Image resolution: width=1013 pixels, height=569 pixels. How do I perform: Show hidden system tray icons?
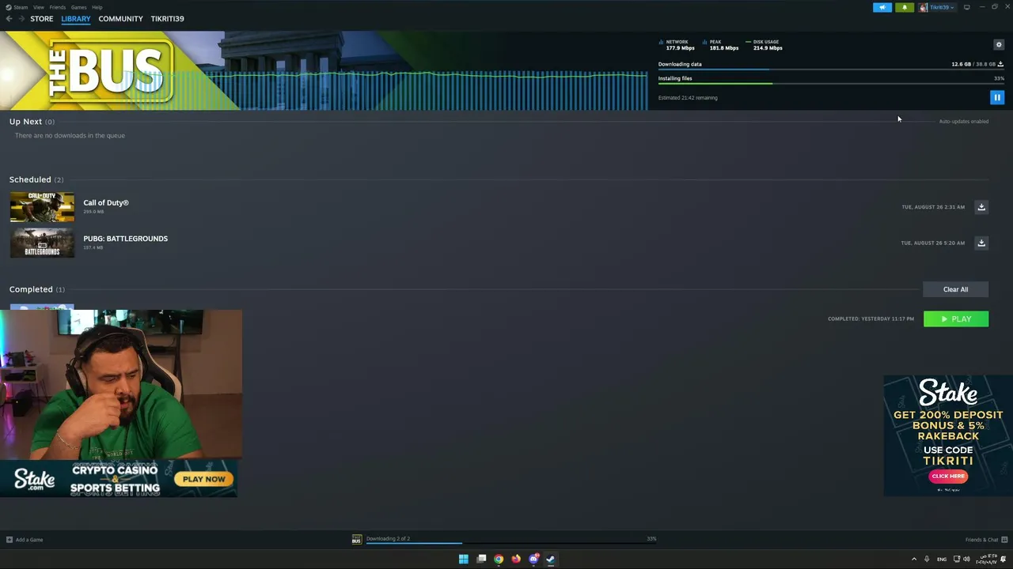click(913, 559)
